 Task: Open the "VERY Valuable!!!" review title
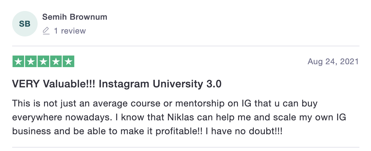pos(54,84)
